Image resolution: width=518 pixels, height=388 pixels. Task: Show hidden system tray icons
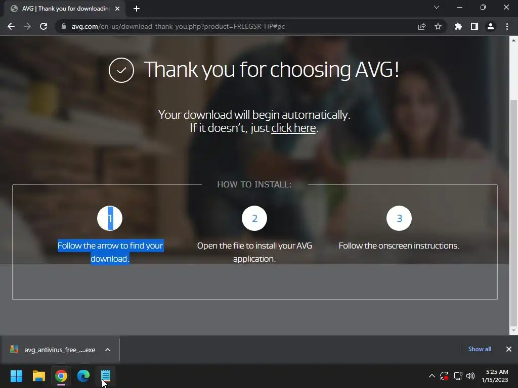point(432,376)
